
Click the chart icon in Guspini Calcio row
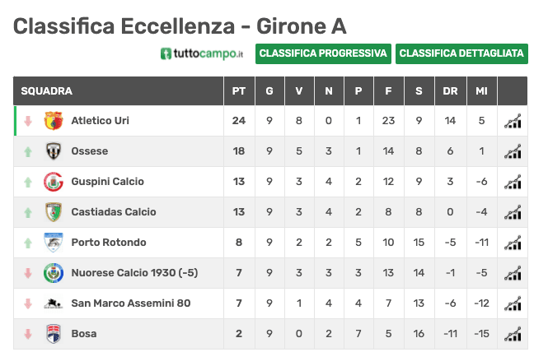(x=513, y=182)
